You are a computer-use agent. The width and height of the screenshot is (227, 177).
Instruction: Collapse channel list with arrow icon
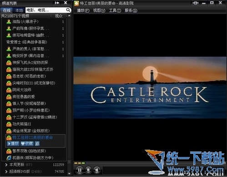[x=57, y=3]
